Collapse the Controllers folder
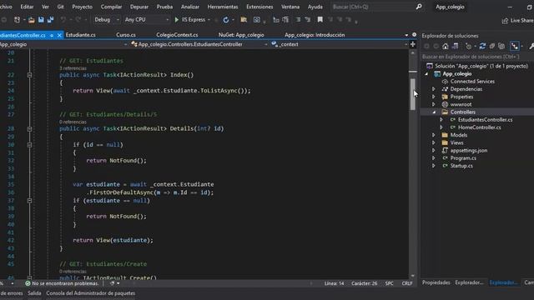534x300 pixels. tap(434, 112)
